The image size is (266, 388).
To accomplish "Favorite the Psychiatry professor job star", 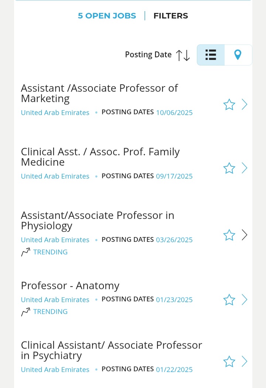I will coord(229,361).
